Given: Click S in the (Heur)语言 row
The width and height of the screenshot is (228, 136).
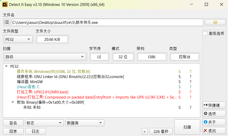Looking at the screenshot, I should click(180, 87).
